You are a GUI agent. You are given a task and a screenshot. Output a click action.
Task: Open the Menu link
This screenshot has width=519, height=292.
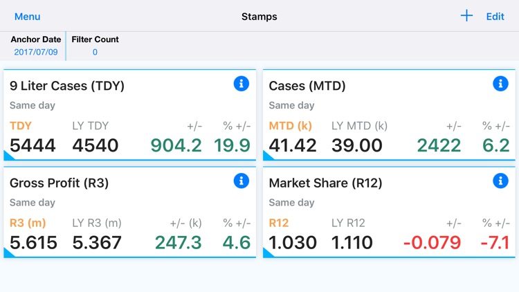28,17
